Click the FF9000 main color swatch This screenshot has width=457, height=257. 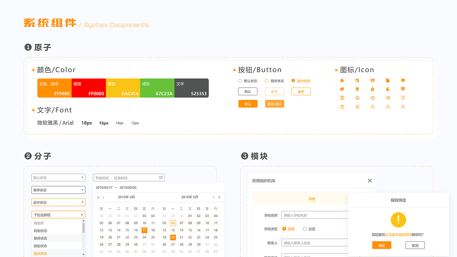click(x=55, y=88)
